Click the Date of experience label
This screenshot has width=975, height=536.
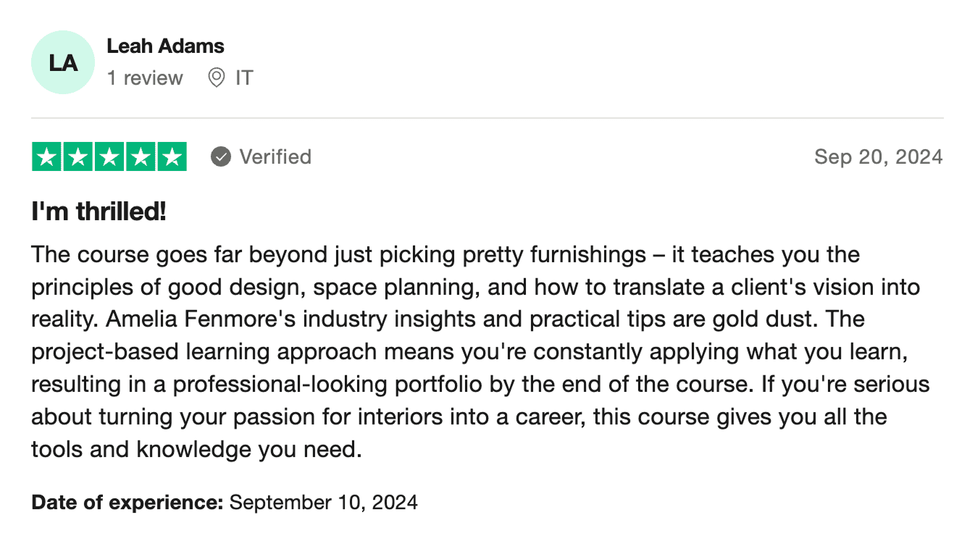pos(127,502)
